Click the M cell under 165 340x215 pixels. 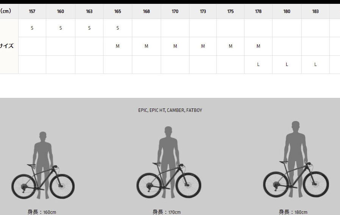(118, 46)
